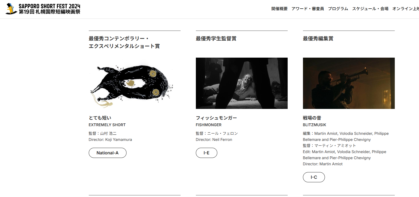Open the I-C program button

314,177
